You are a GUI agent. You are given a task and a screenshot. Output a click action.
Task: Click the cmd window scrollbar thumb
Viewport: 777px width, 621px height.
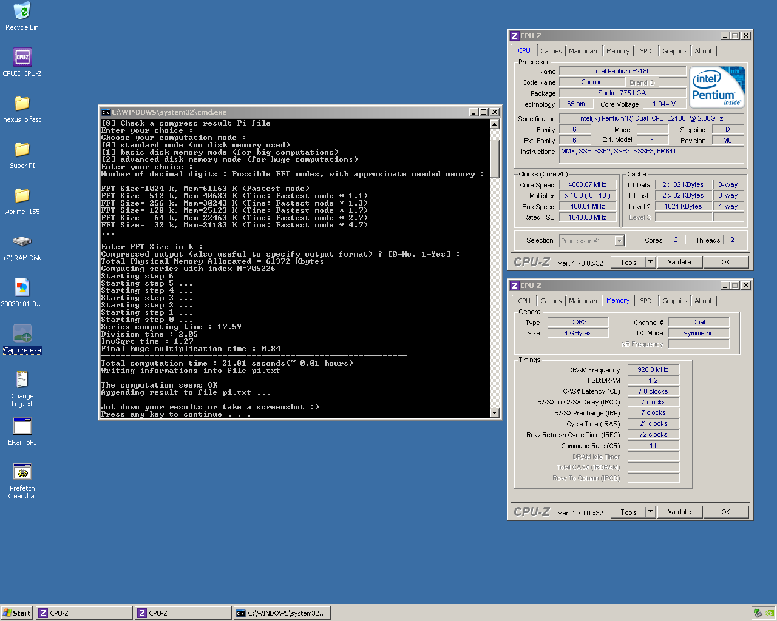coord(495,159)
